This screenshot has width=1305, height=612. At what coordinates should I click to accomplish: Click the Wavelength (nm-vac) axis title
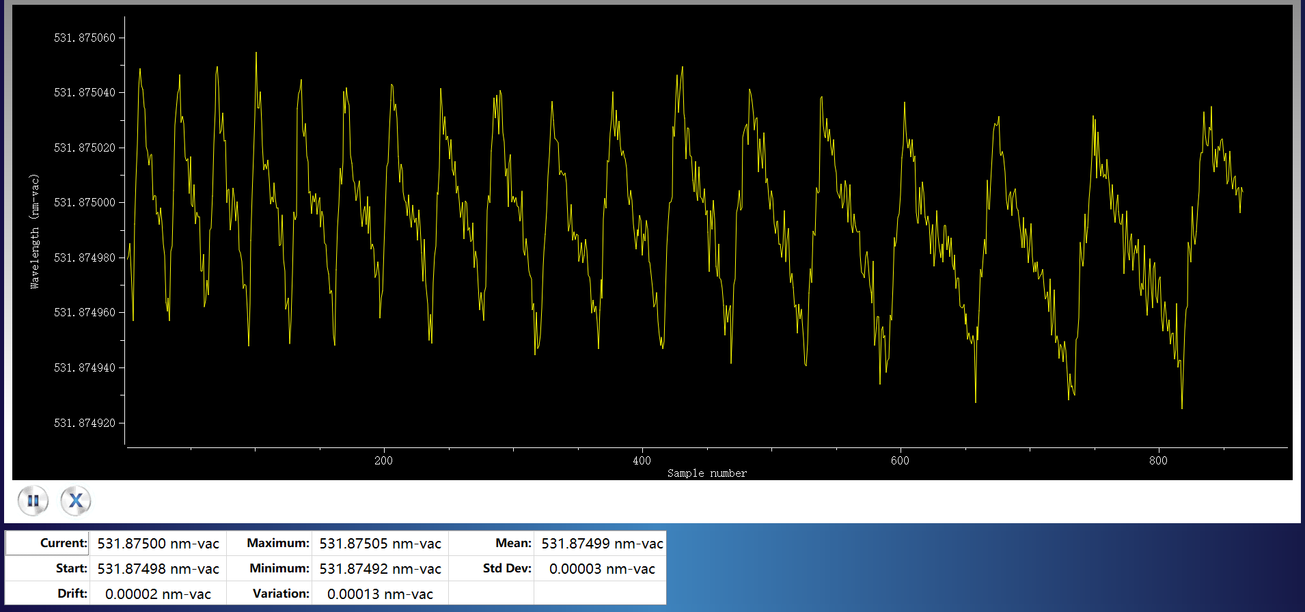tap(35, 232)
